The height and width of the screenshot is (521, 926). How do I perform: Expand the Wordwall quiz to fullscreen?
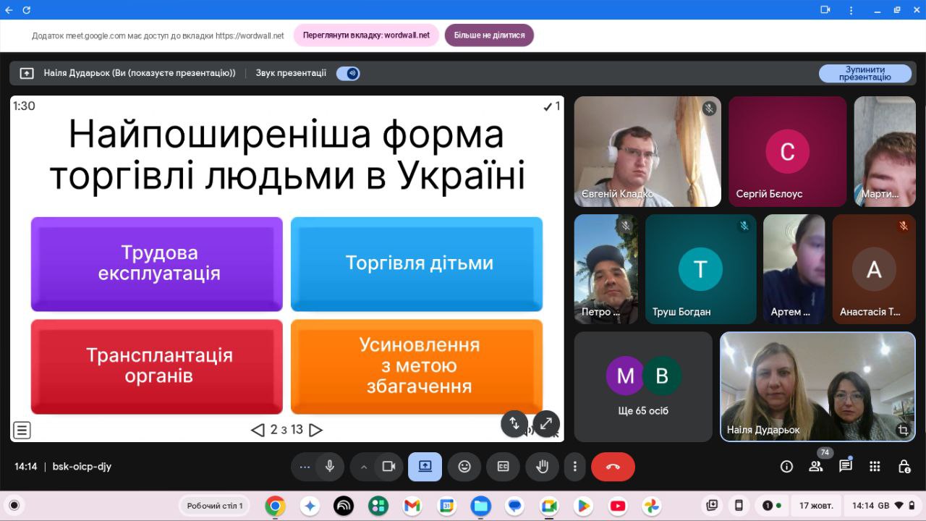point(546,423)
